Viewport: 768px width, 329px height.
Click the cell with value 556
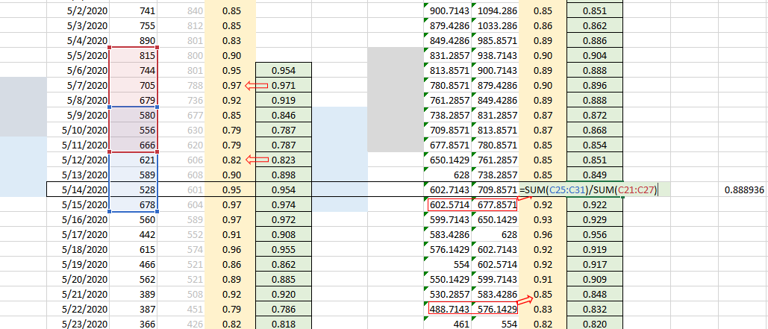click(133, 130)
